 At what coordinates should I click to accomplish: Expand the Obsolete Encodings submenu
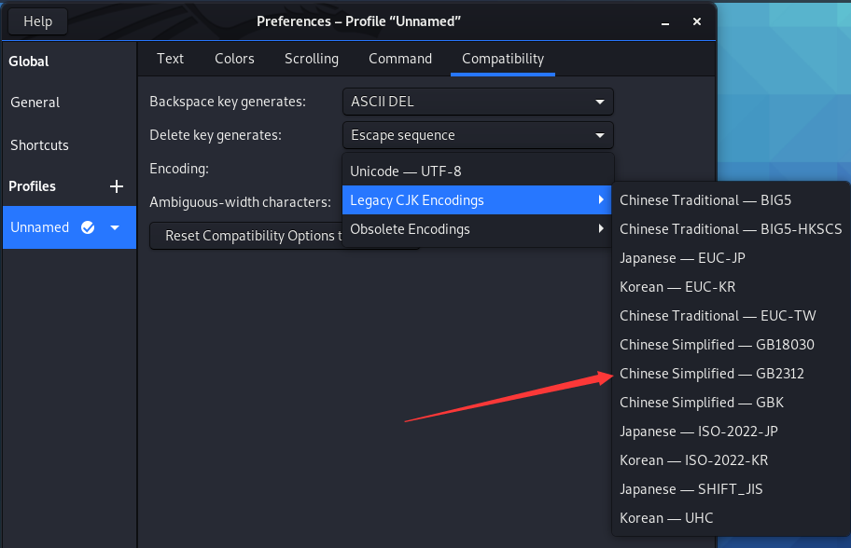point(477,229)
